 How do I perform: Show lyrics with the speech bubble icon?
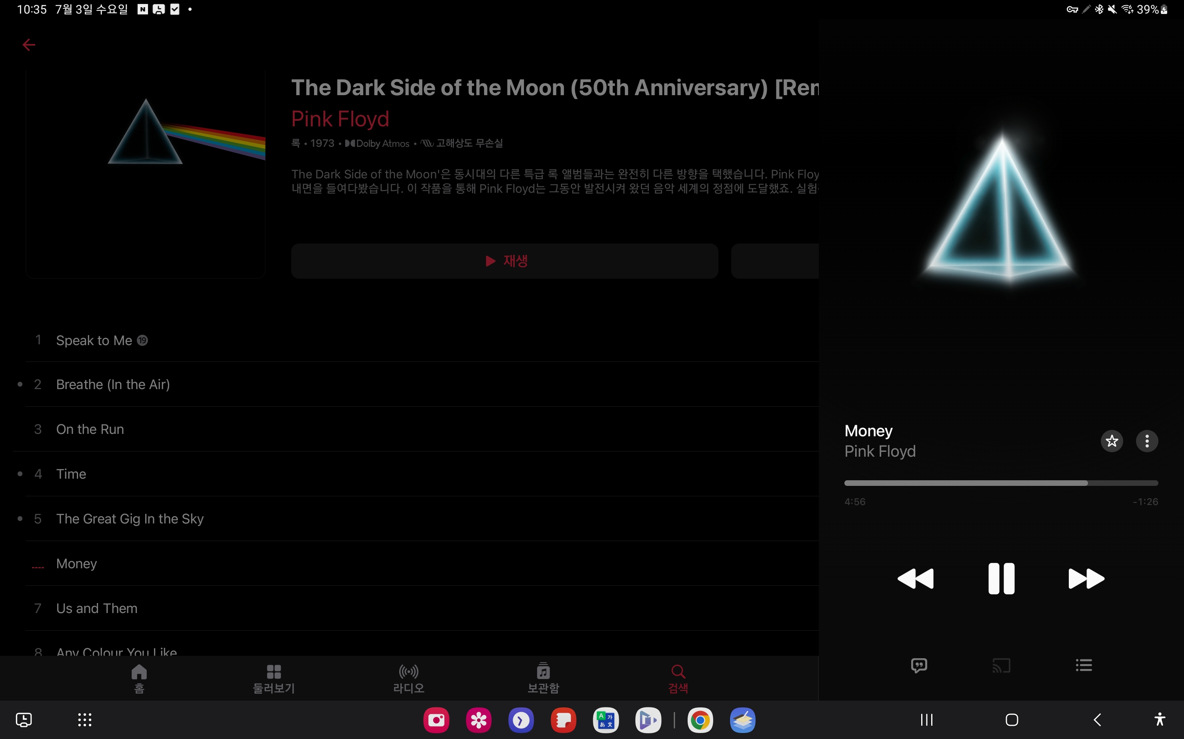[x=919, y=665]
